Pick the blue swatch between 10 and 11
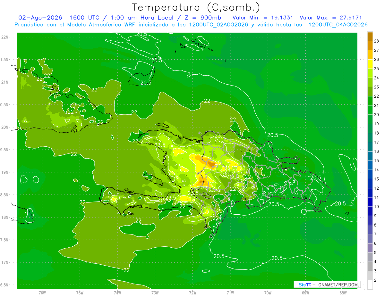Viewport: 385px width, 297px height. [x=370, y=202]
